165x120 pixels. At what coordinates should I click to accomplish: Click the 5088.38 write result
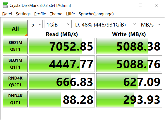[x=129, y=46]
